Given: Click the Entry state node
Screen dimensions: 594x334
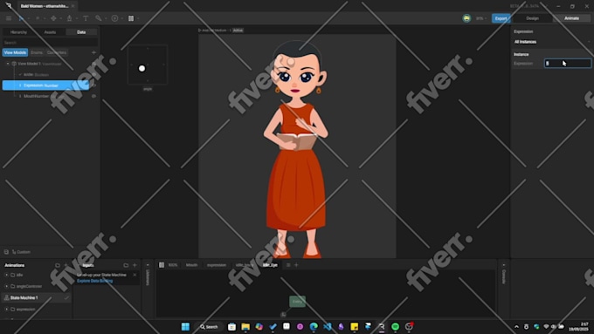Looking at the screenshot, I should coord(297,302).
